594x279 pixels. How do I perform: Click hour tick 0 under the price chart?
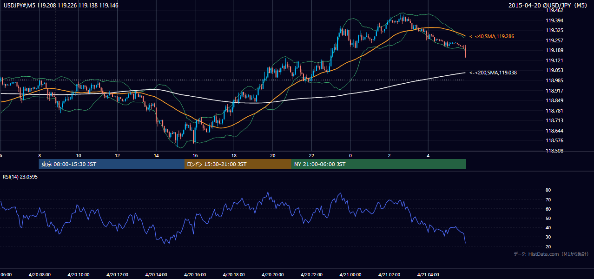click(x=350, y=156)
